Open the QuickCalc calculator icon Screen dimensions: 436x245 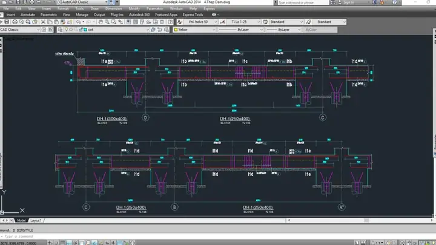[x=162, y=22]
